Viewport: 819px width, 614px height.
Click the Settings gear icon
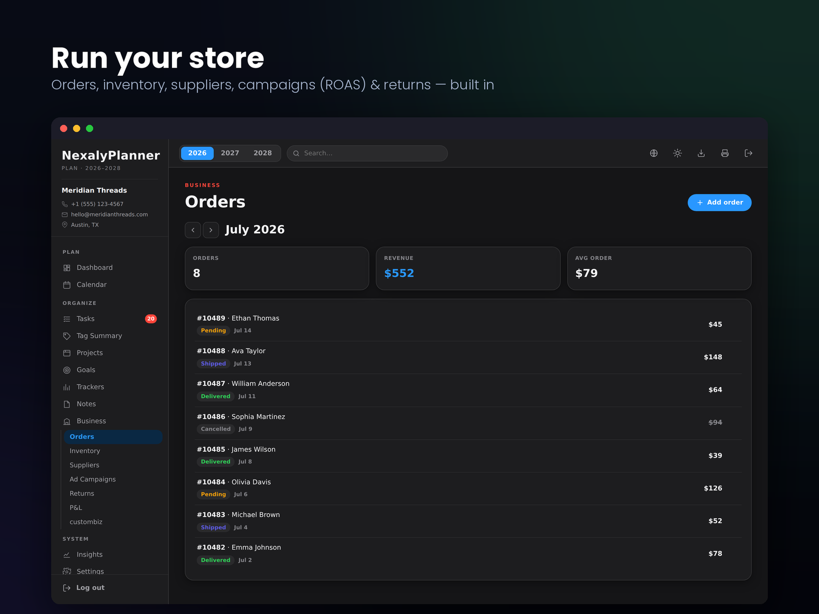click(67, 571)
